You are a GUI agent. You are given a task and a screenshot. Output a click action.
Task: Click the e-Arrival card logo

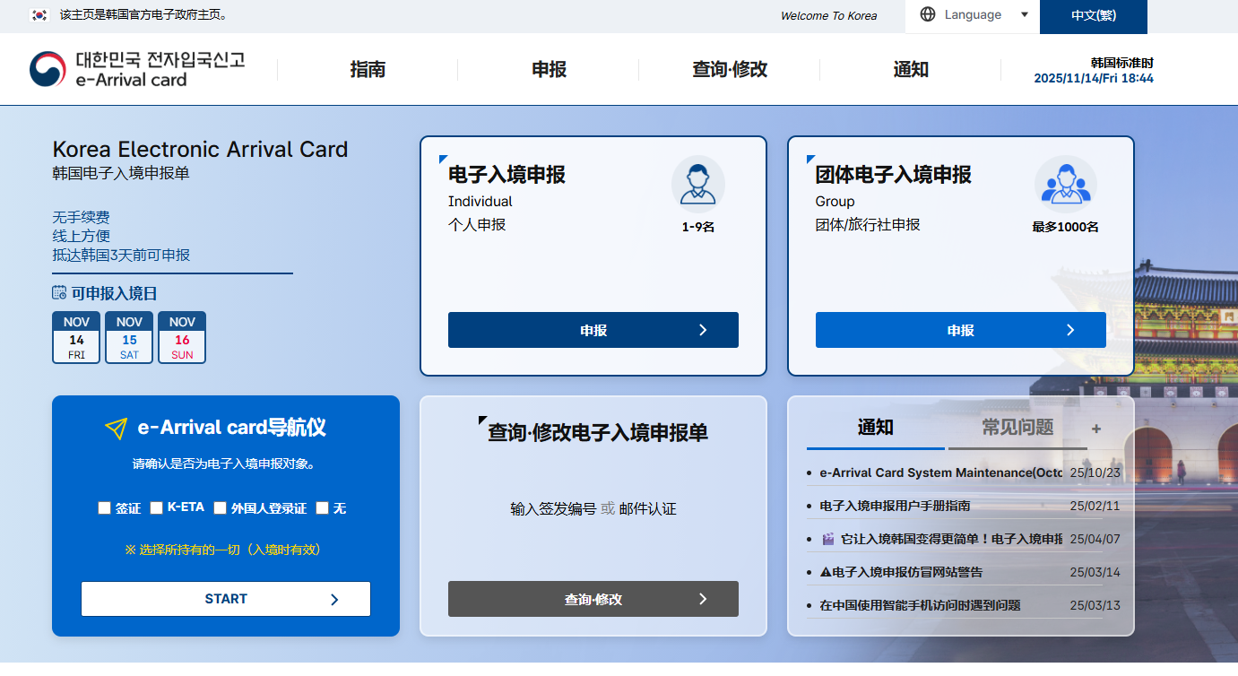pos(136,69)
